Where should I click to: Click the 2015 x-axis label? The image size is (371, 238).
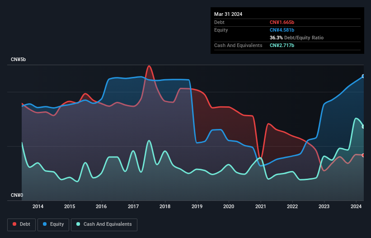coord(70,206)
